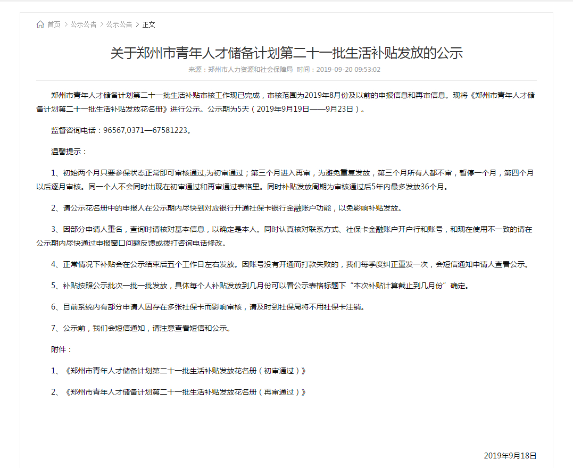Click tip 4 about 五个工作日左右发放

point(291,264)
